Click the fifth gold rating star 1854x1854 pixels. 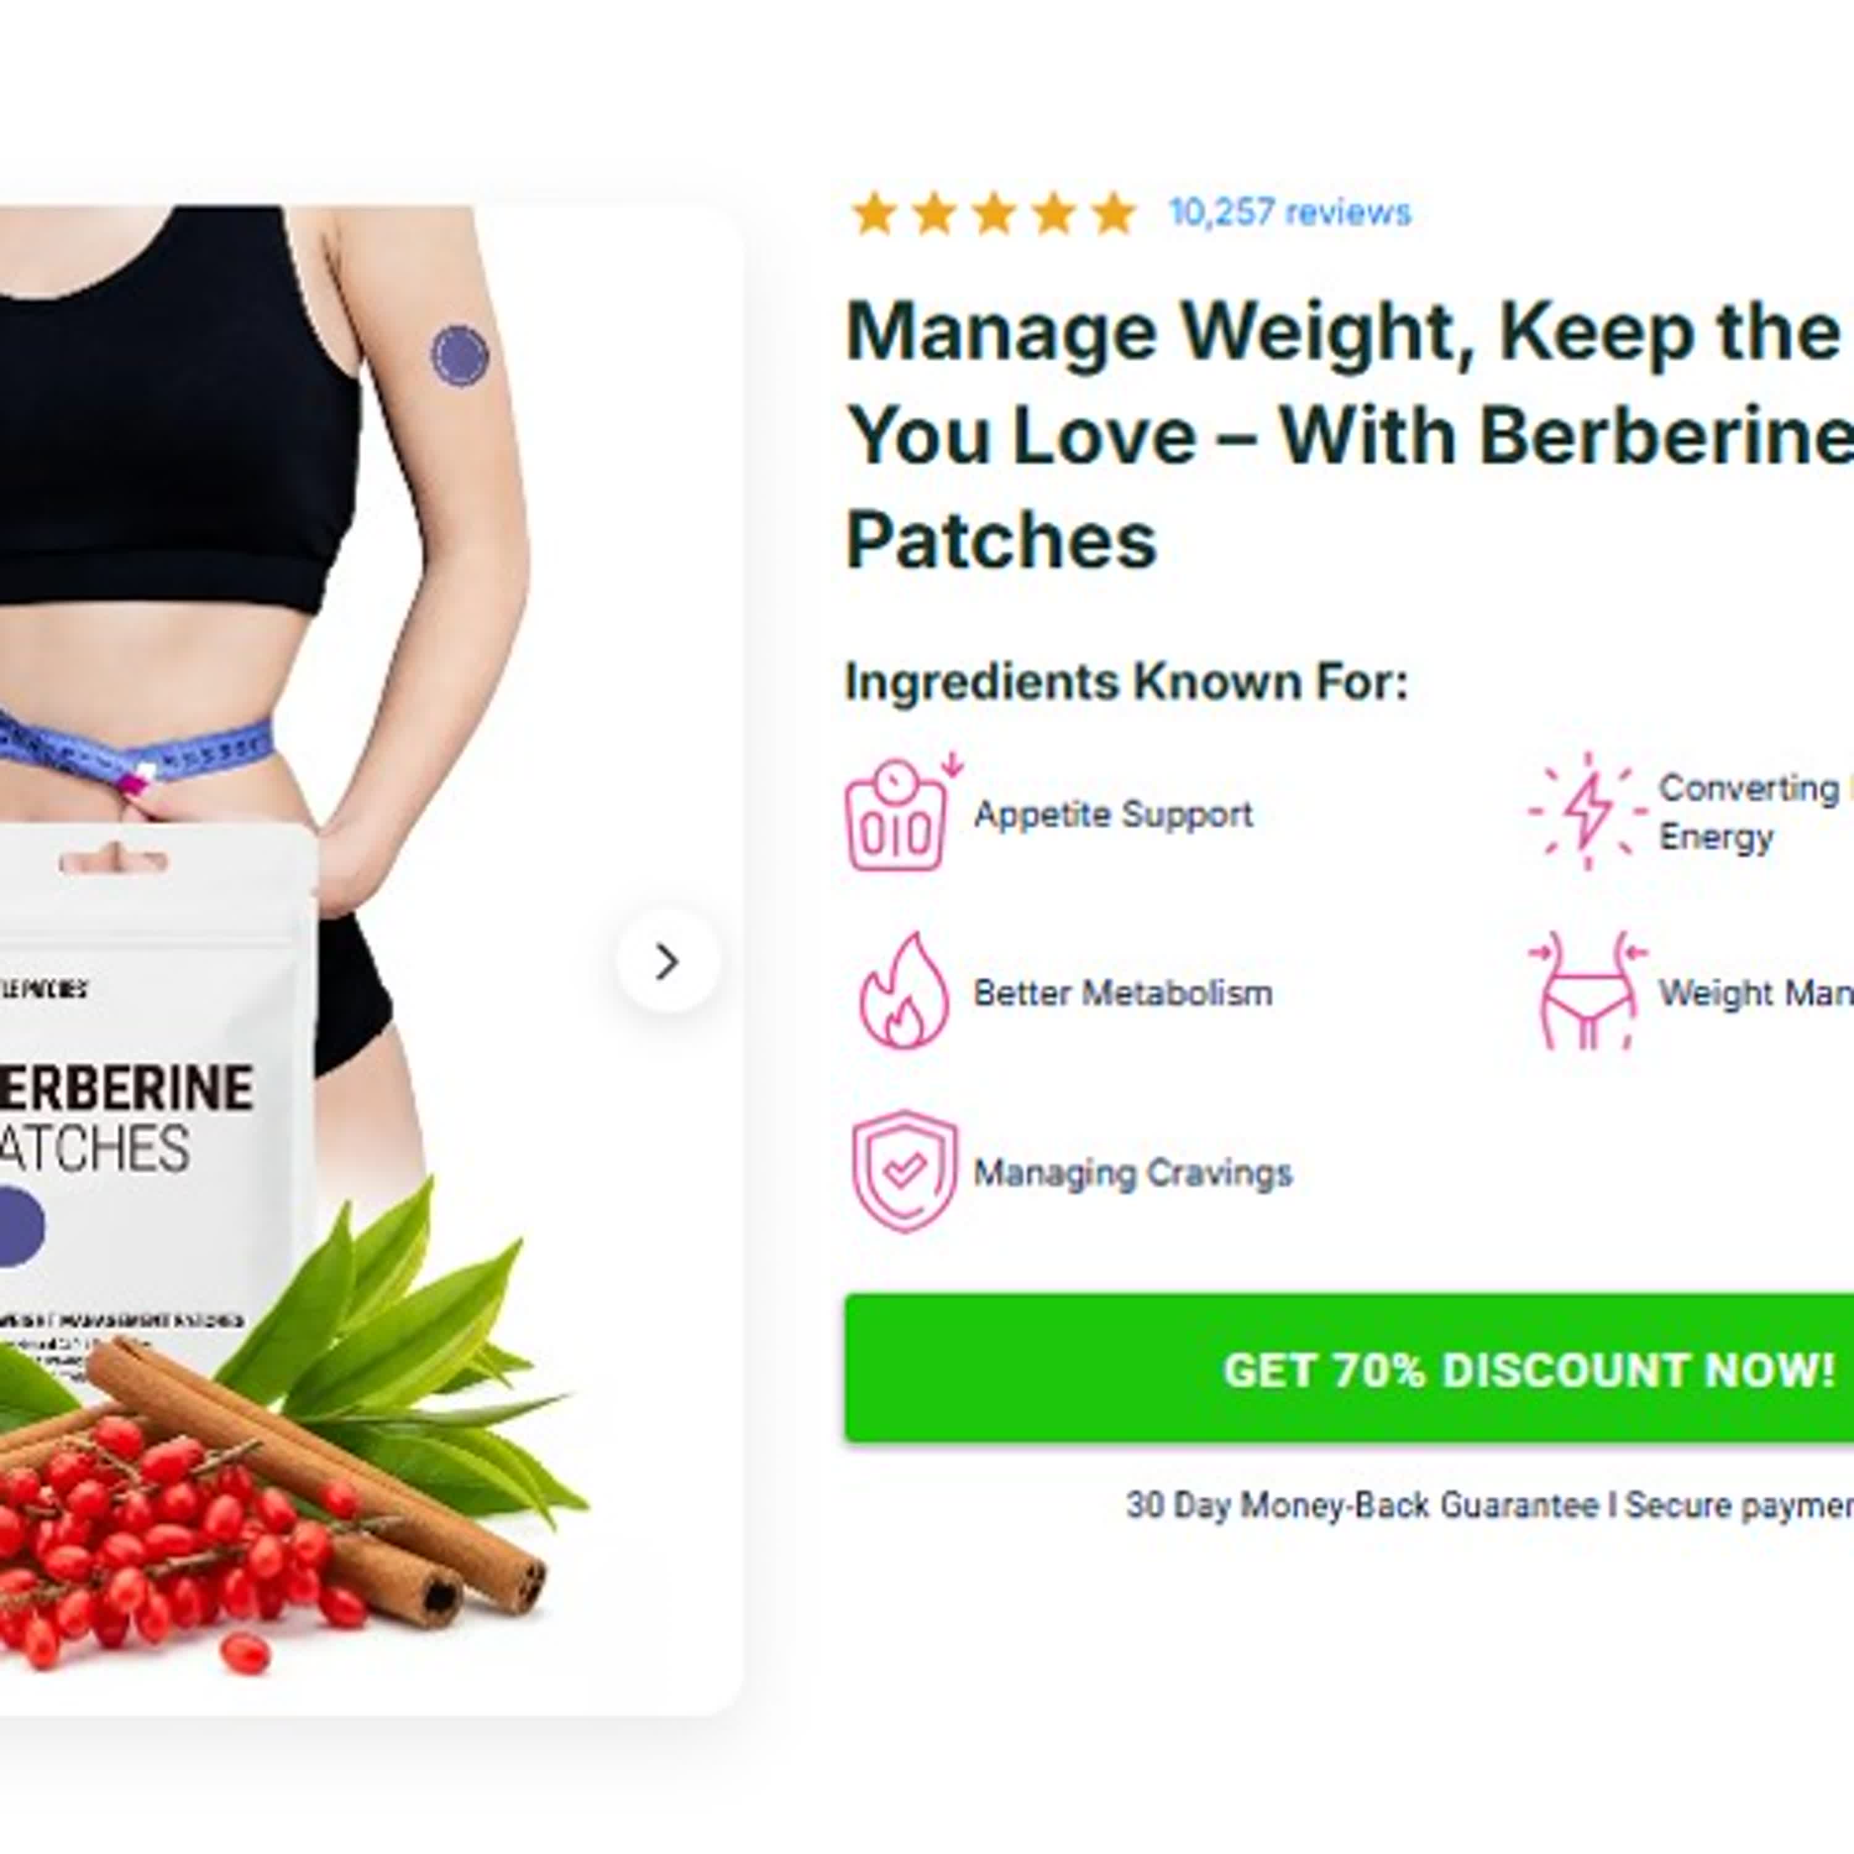[x=1113, y=213]
